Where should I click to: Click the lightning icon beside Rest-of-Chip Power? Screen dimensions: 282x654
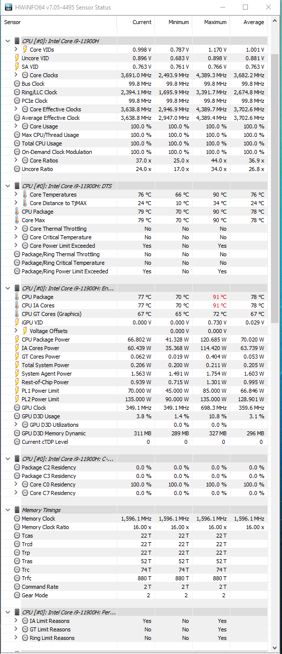point(17,382)
